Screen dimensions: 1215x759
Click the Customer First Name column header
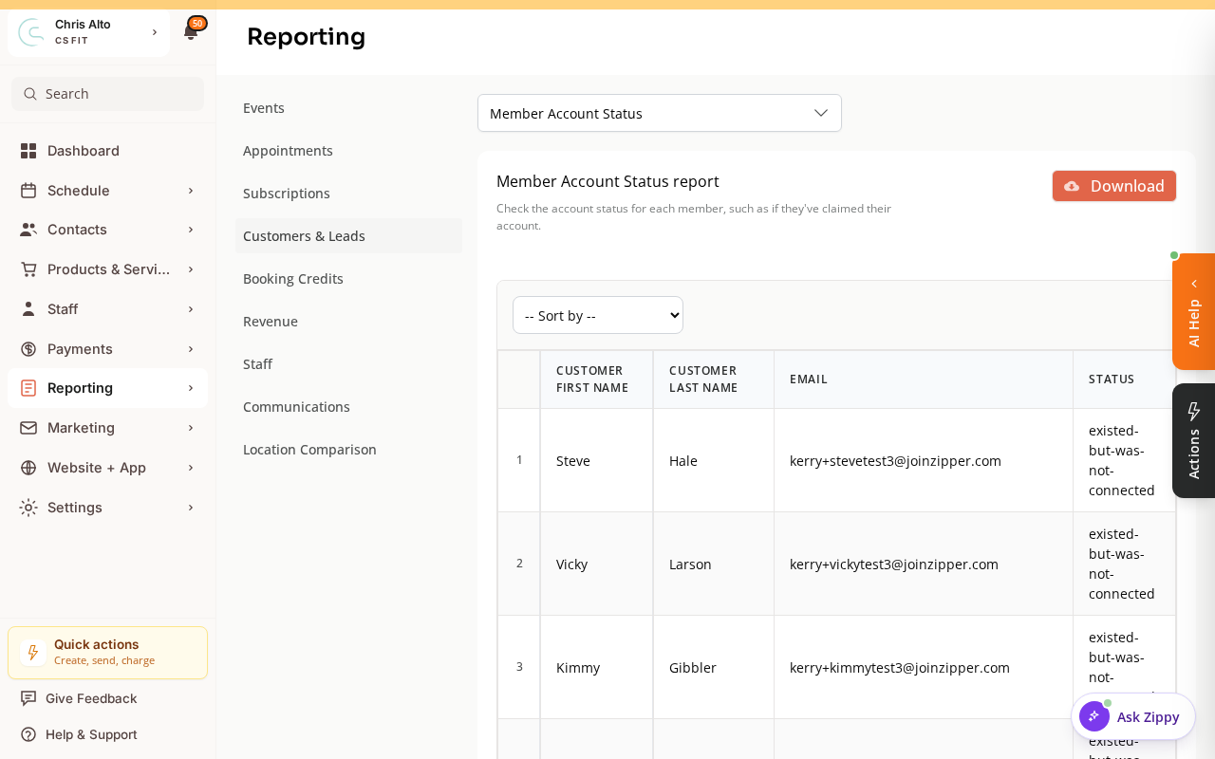pyautogui.click(x=596, y=379)
